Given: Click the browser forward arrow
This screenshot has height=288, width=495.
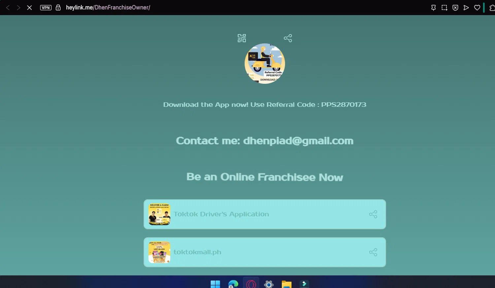Looking at the screenshot, I should point(18,8).
